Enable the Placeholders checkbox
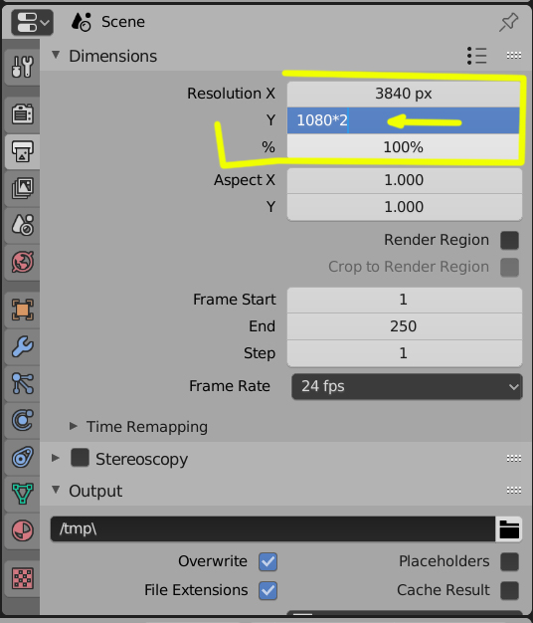This screenshot has width=533, height=623. 509,561
